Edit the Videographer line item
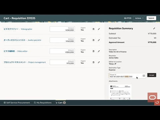The image size is (160, 120). click(x=99, y=29)
